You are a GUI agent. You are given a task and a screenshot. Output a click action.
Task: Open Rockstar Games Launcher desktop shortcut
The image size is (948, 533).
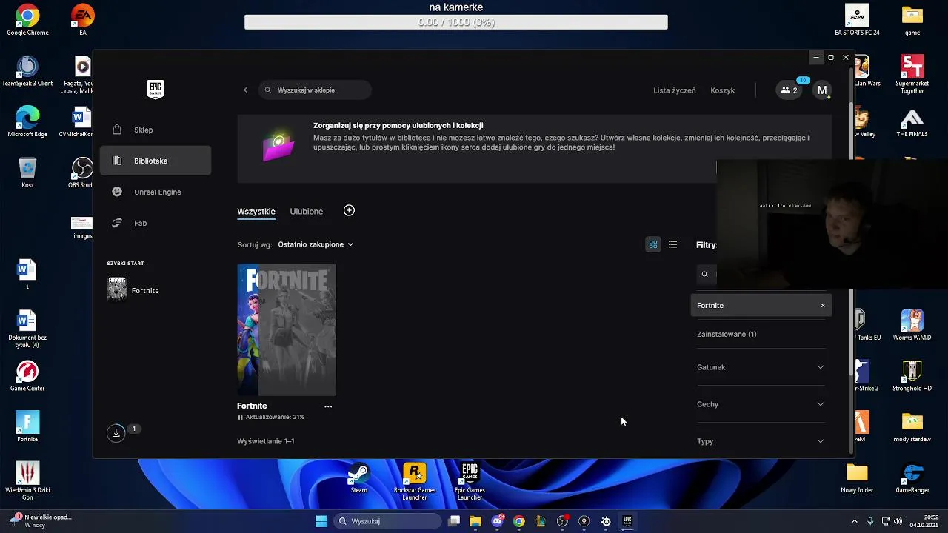pyautogui.click(x=414, y=481)
